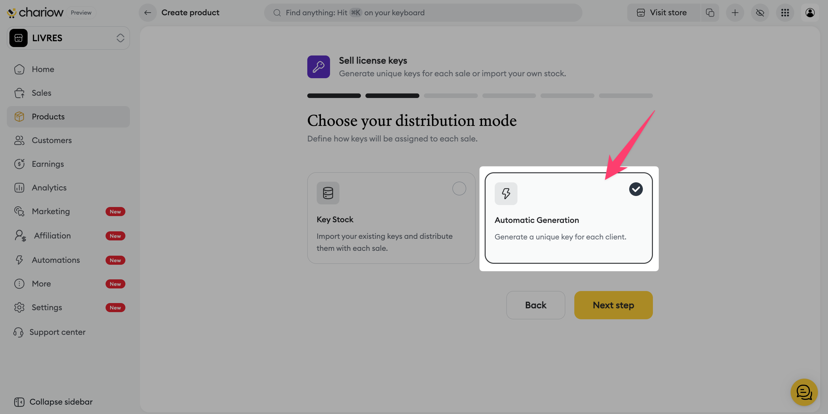Click the back arrow beside Create product
The image size is (828, 414).
coord(148,13)
